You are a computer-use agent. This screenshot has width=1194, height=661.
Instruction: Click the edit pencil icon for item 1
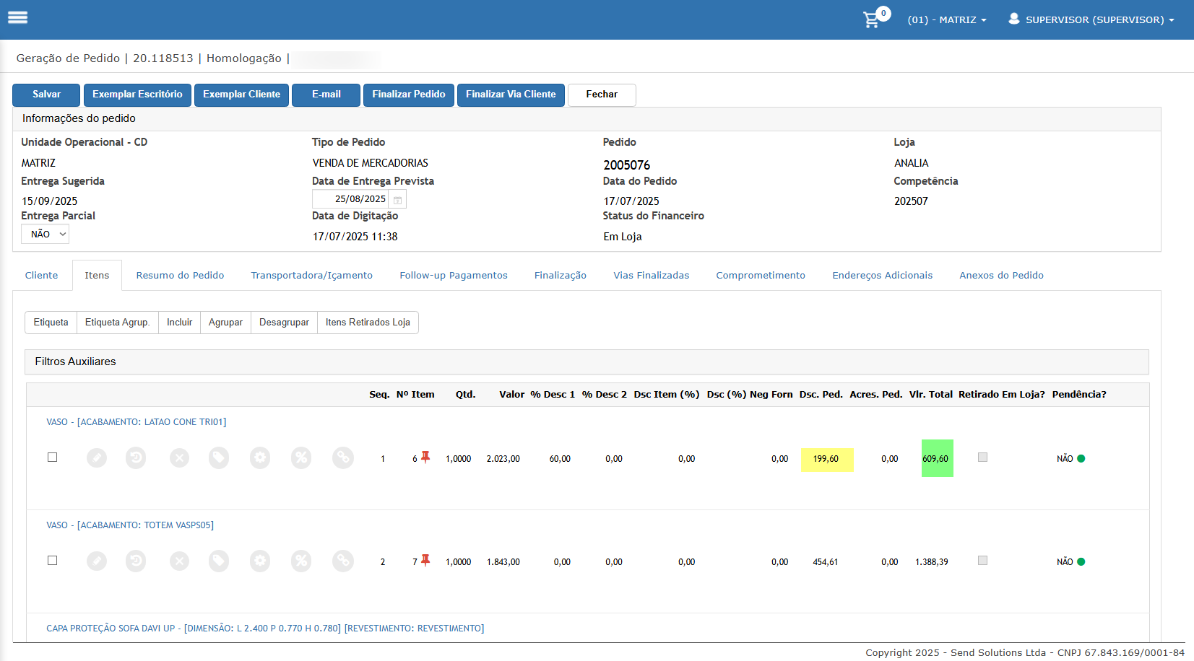point(97,458)
